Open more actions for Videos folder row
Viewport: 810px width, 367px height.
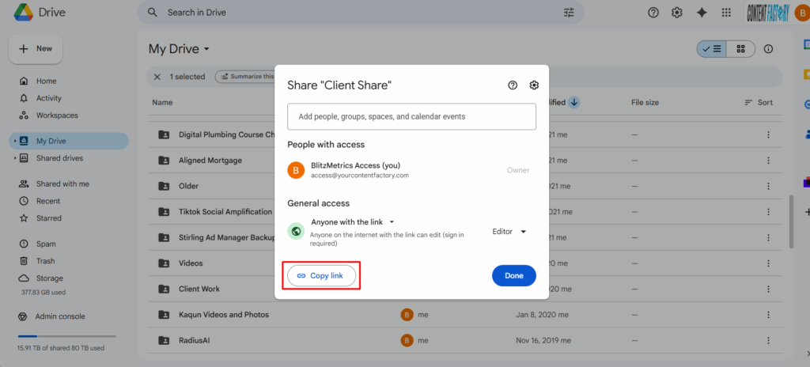[x=767, y=263]
